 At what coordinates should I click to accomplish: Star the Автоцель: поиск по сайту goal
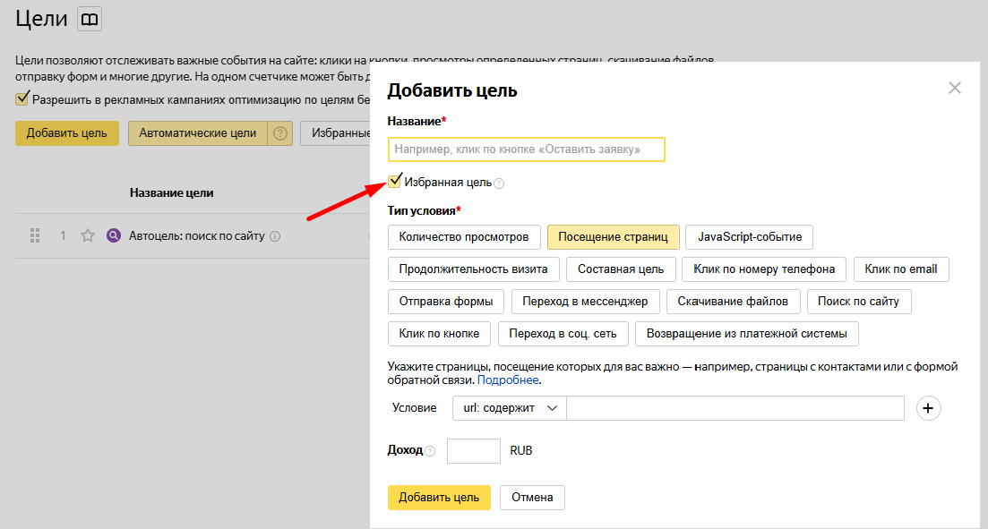(x=88, y=236)
